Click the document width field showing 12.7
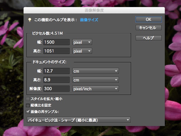Viewport: 181px width, 136px height. coord(56,71)
